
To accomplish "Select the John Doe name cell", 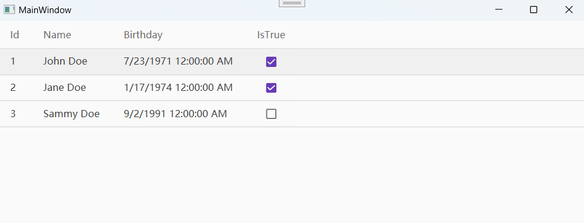I will 65,61.
